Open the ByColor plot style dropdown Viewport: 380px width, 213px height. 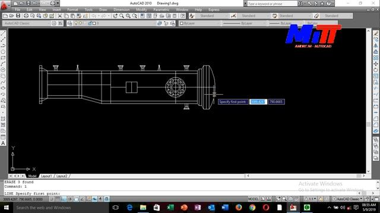coord(321,23)
